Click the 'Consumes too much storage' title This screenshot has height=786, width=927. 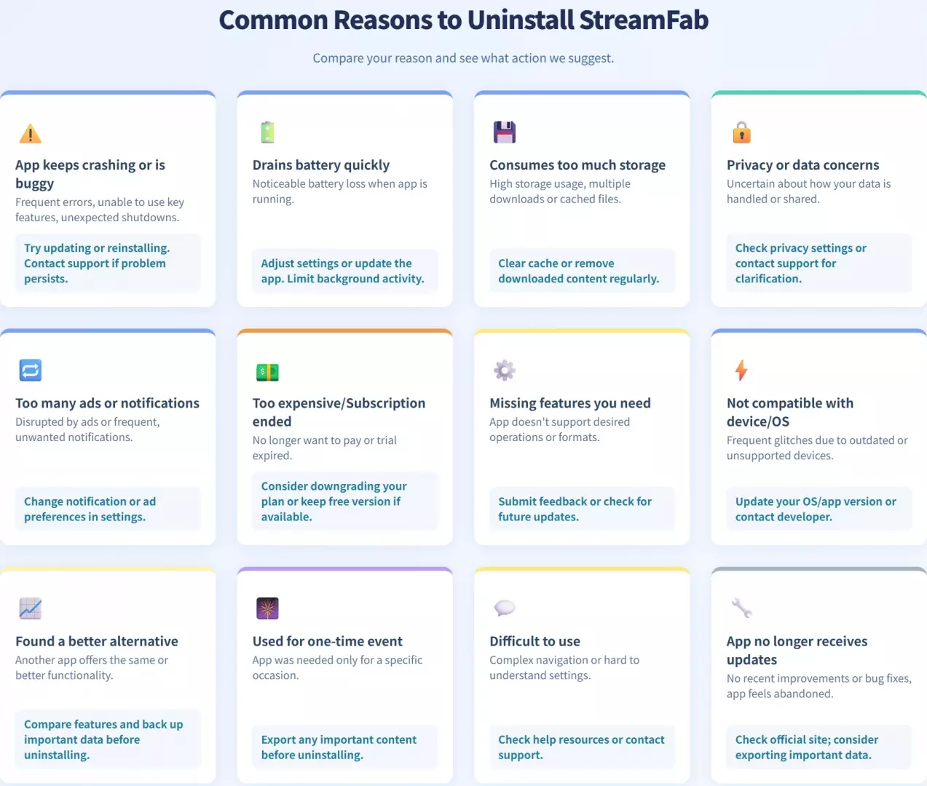point(577,165)
